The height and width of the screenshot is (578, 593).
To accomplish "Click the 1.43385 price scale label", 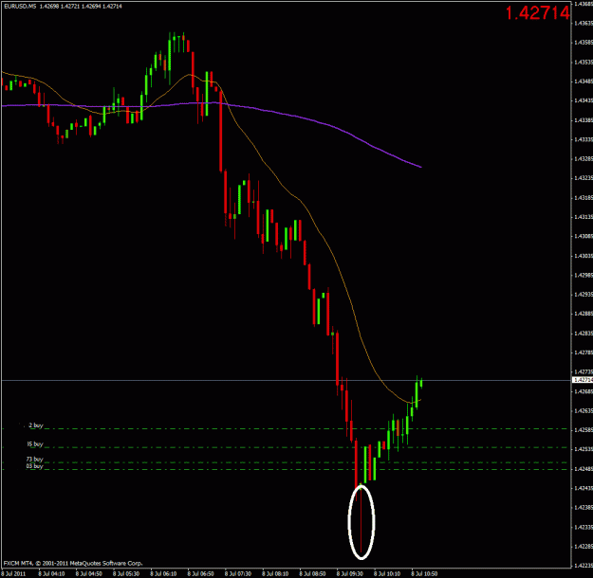I will 584,120.
